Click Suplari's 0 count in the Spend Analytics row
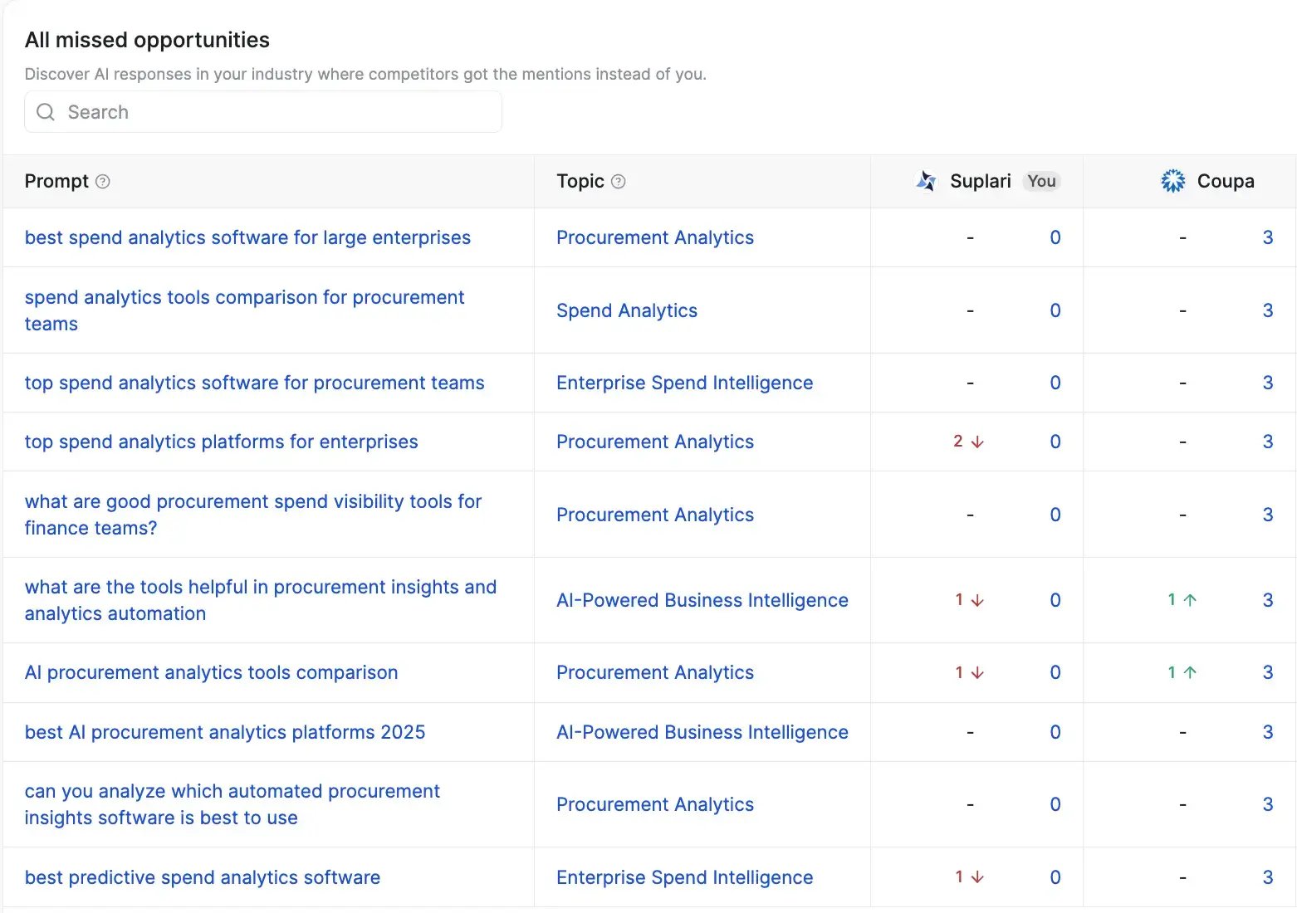 coord(1055,310)
